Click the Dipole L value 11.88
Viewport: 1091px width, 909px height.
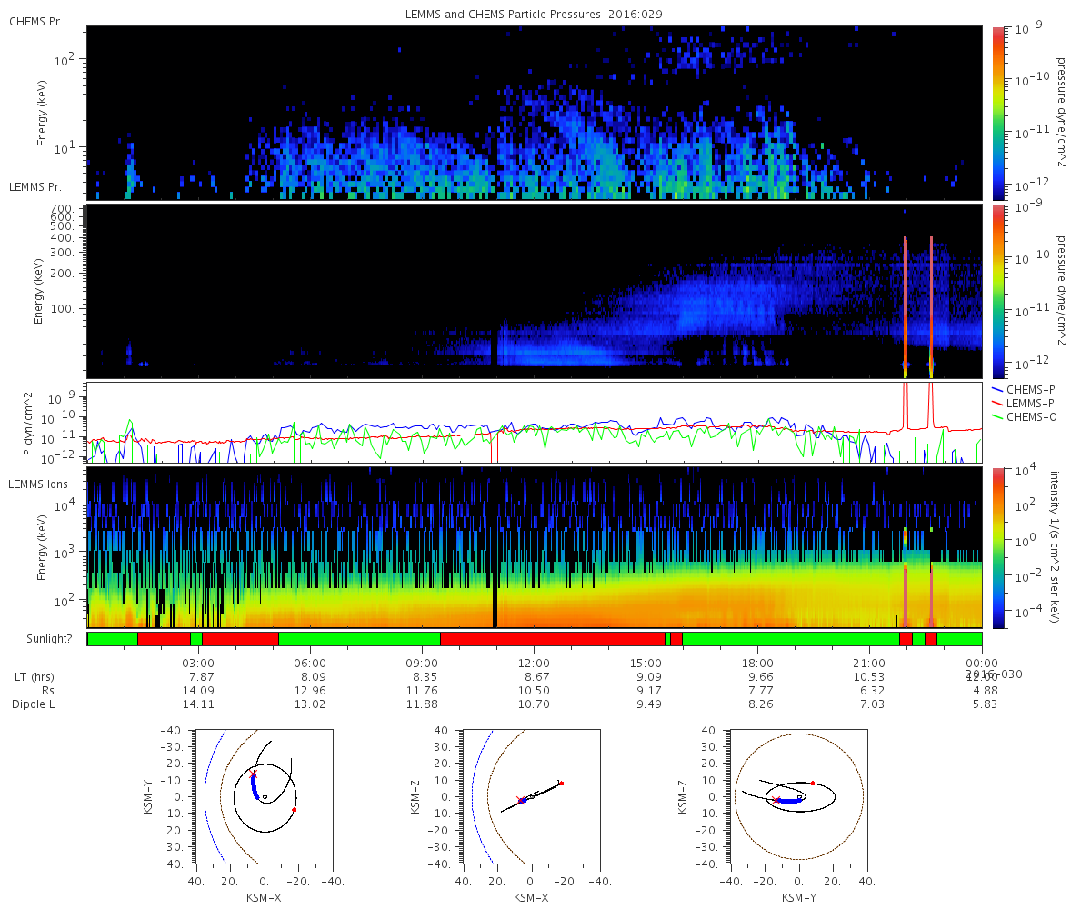pos(423,704)
